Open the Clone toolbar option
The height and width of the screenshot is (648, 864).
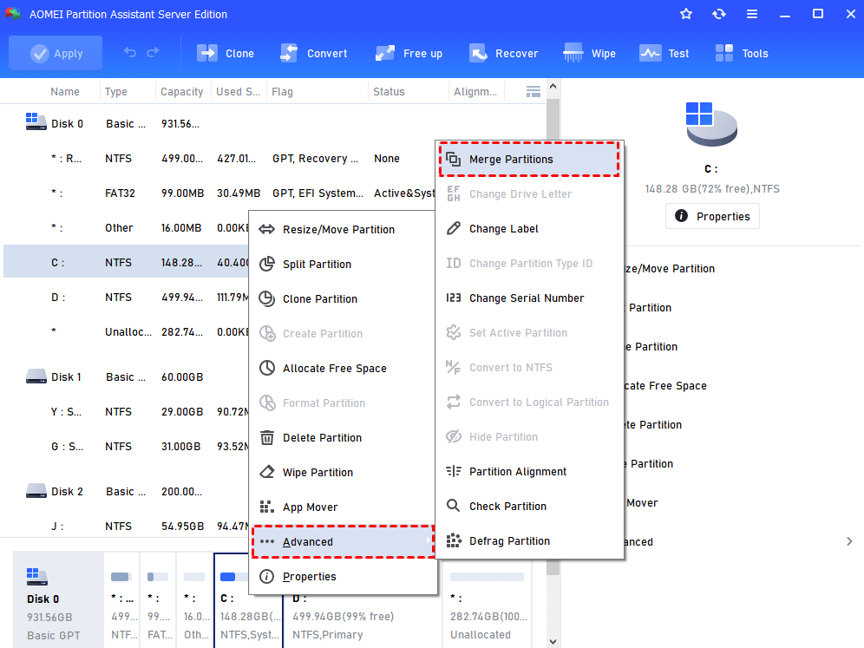pyautogui.click(x=226, y=54)
